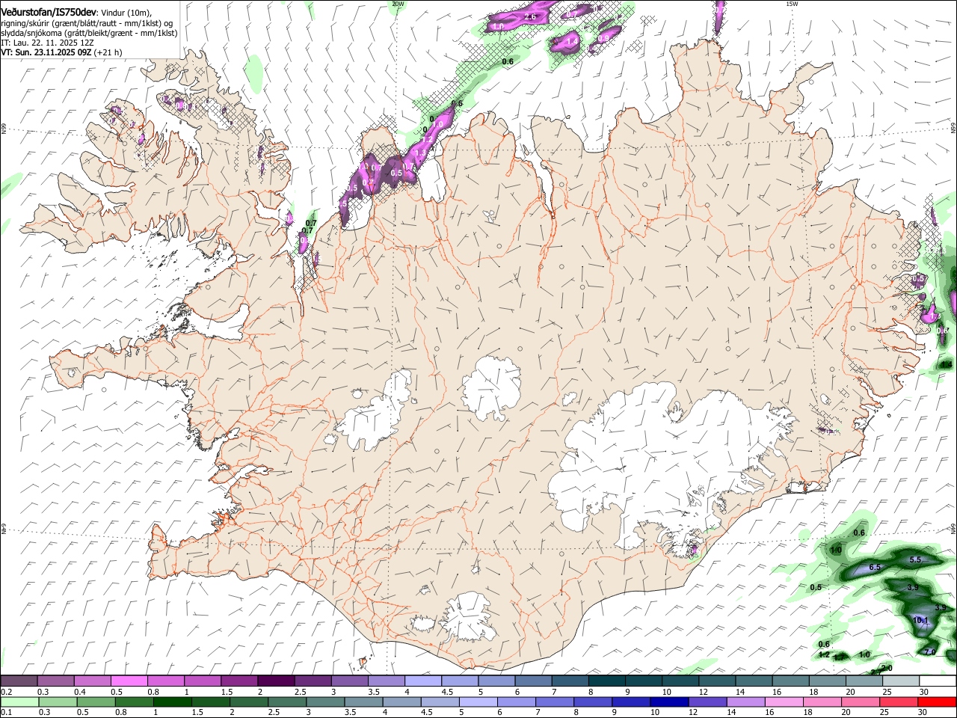Click the '15W' longitude label at top

tap(792, 4)
